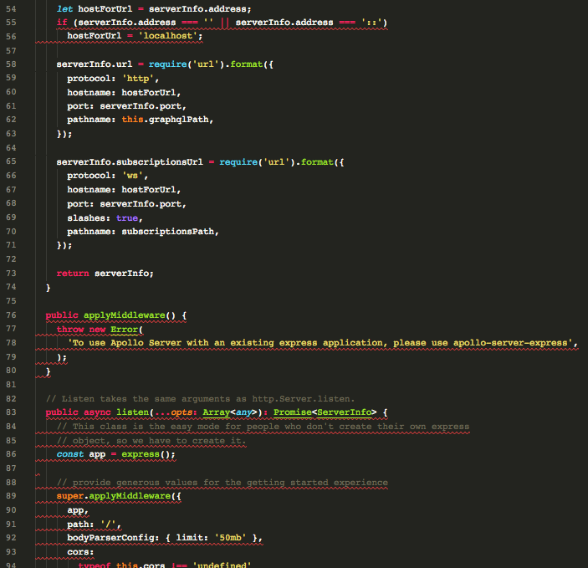Click the 'Listen takes the same arguments' comment

200,399
